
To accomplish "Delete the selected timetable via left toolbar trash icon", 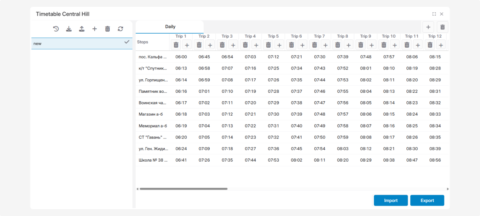I will 107,29.
